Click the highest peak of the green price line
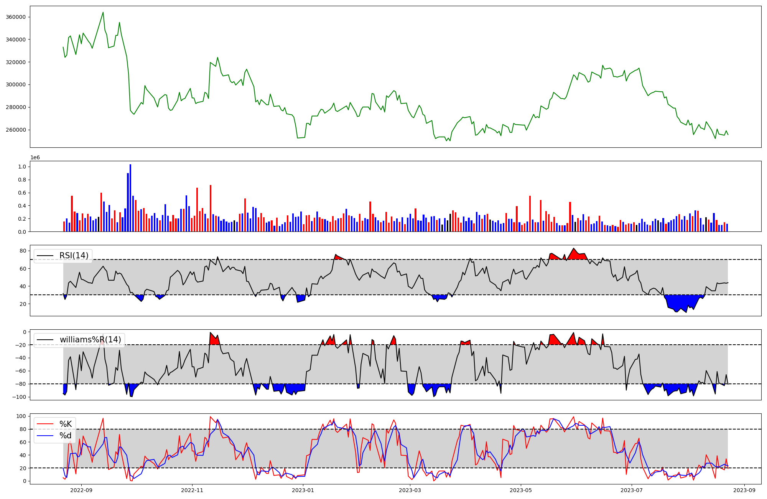The image size is (767, 499). [x=103, y=13]
